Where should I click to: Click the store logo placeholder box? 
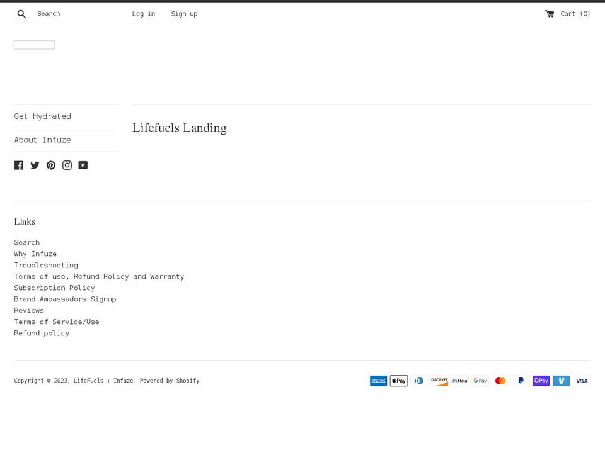coord(34,45)
